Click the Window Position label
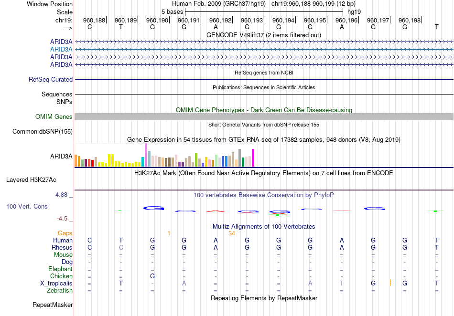This screenshot has height=316, width=454. tap(50, 4)
